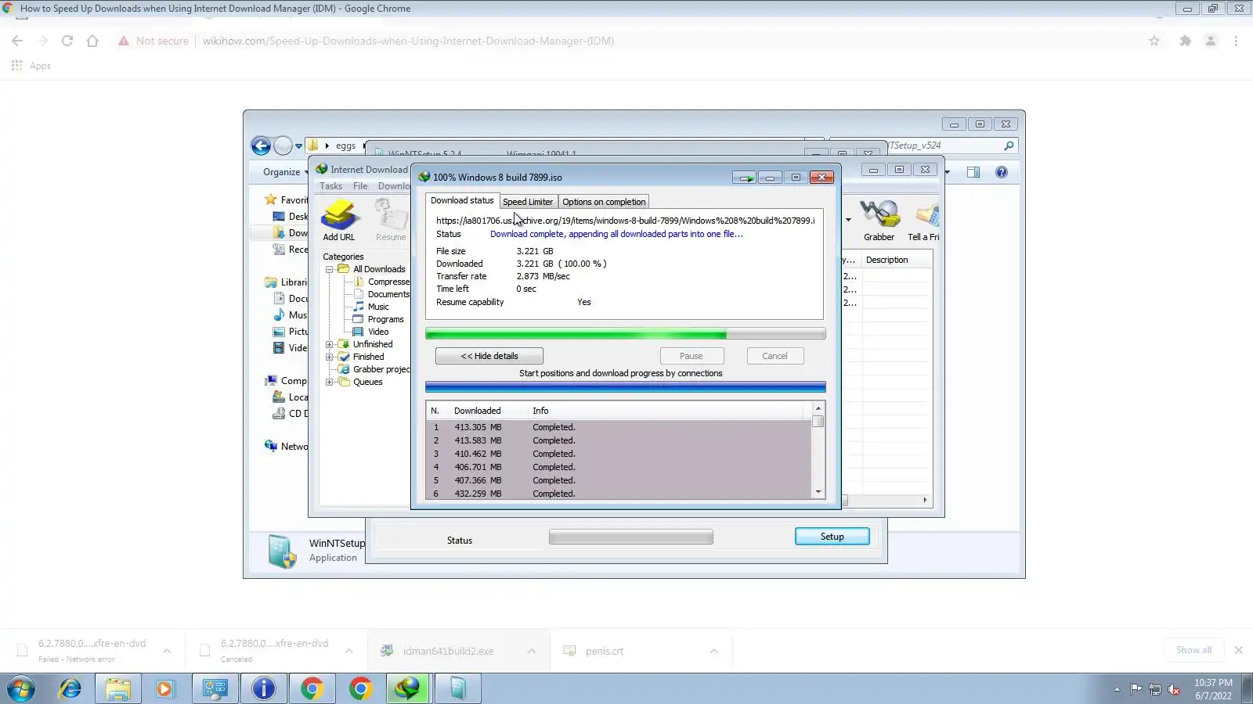Open the Apps shortcut in bookmarks bar
The image size is (1253, 704).
[31, 66]
